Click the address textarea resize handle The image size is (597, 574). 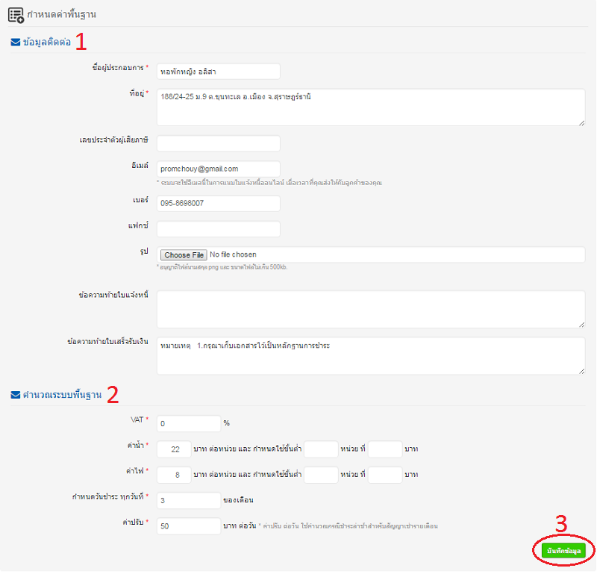(582, 122)
